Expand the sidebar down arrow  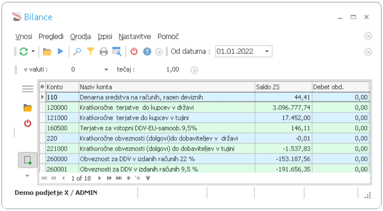(27, 176)
